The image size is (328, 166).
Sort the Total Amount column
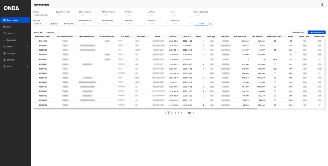click(x=264, y=37)
